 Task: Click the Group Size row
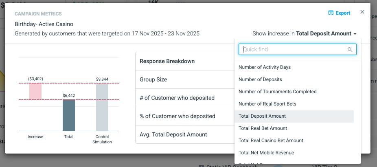pyautogui.click(x=185, y=79)
